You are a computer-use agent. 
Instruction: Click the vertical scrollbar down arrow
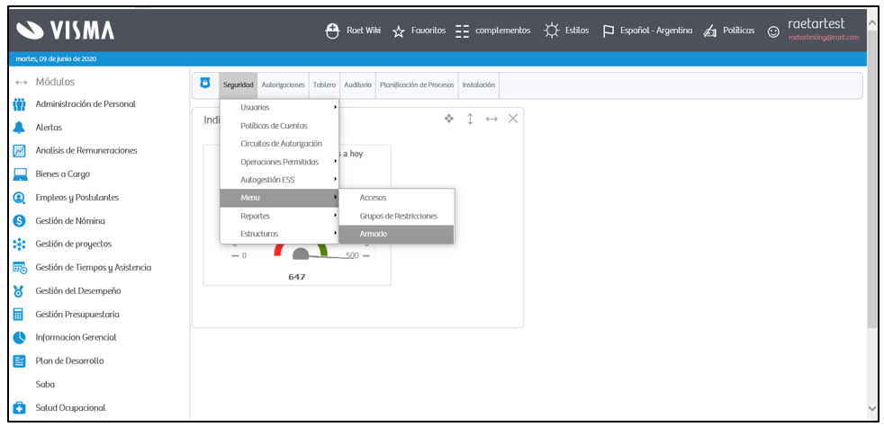(872, 408)
